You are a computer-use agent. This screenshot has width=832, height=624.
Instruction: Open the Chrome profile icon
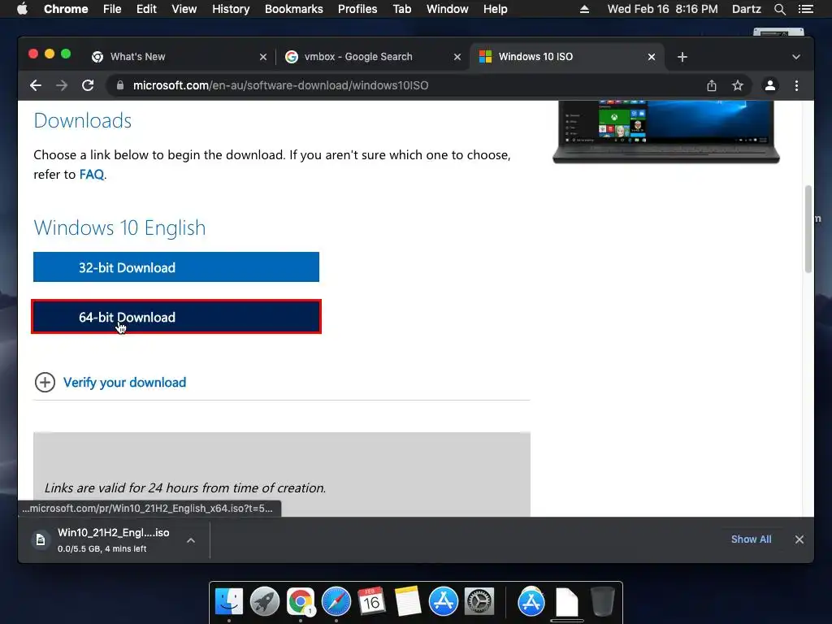[x=770, y=85]
